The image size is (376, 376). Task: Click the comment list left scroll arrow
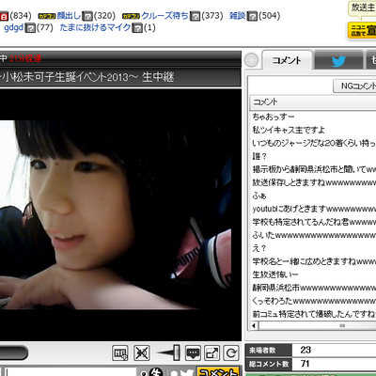click(x=254, y=325)
